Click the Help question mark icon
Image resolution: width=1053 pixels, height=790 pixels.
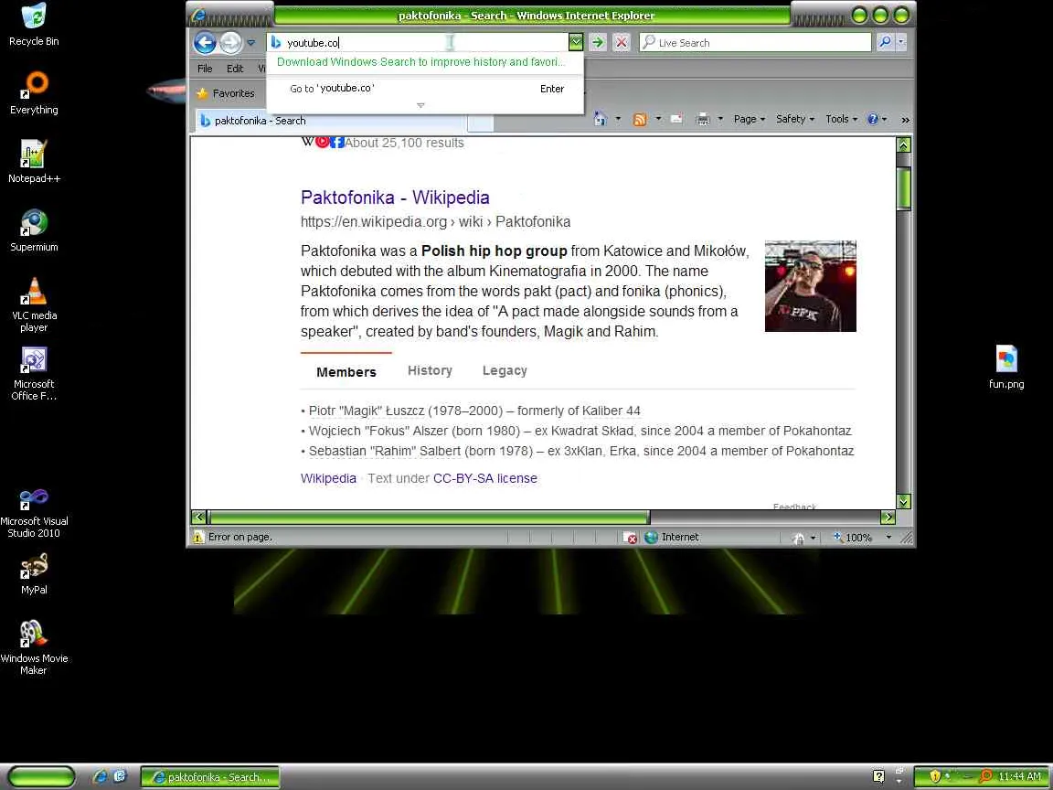tap(873, 119)
